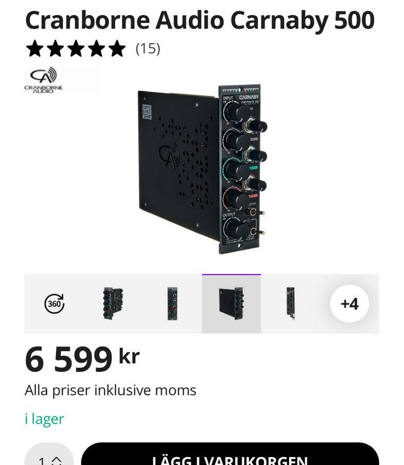This screenshot has height=465, width=404.
Task: Click the five-star rating icons
Action: [x=75, y=49]
